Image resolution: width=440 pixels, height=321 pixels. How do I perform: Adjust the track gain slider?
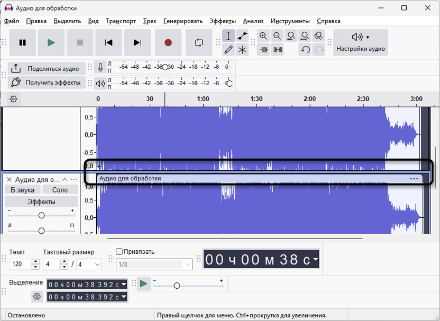coord(41,215)
